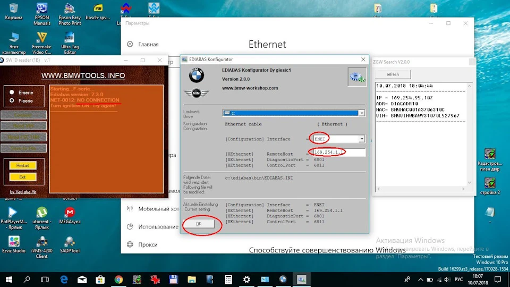Open the Ezviz Studio desktop icon

click(14, 244)
